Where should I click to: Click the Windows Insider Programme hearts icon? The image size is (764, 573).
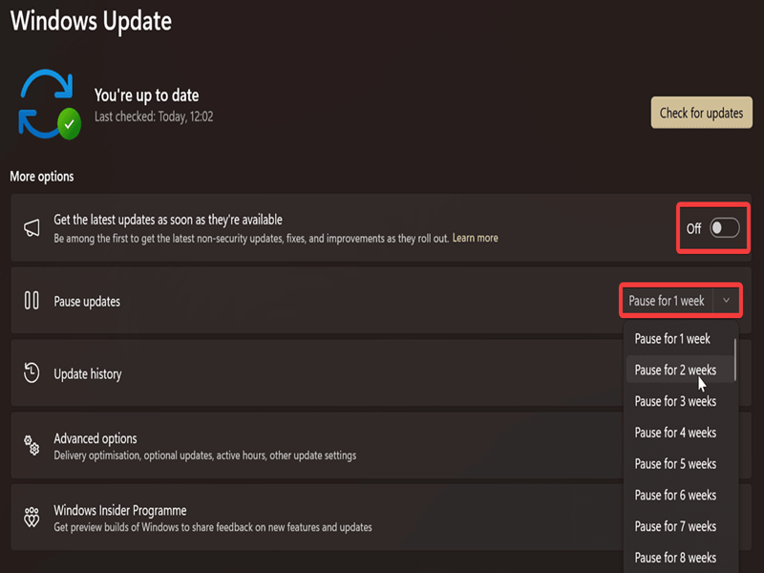coord(32,518)
